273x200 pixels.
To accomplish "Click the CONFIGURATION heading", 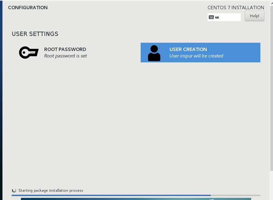I will point(28,7).
